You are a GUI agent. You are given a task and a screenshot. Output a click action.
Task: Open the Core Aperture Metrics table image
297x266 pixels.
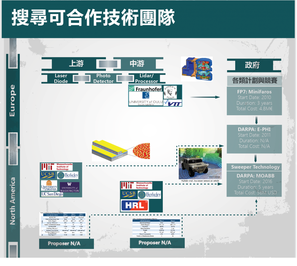pos(63,224)
